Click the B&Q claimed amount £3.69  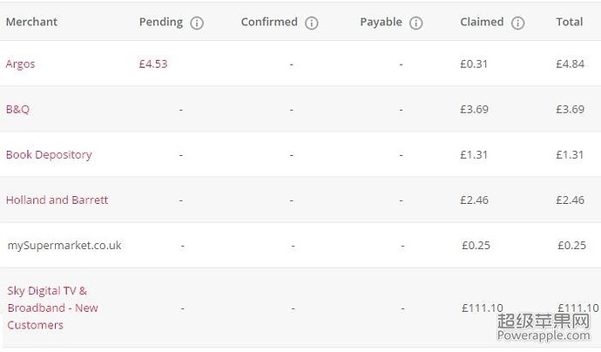(x=475, y=109)
